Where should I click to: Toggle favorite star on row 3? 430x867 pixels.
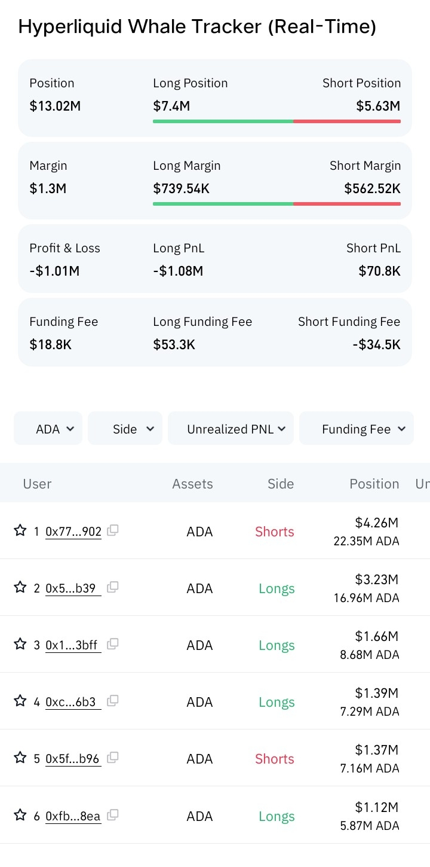[x=20, y=644]
